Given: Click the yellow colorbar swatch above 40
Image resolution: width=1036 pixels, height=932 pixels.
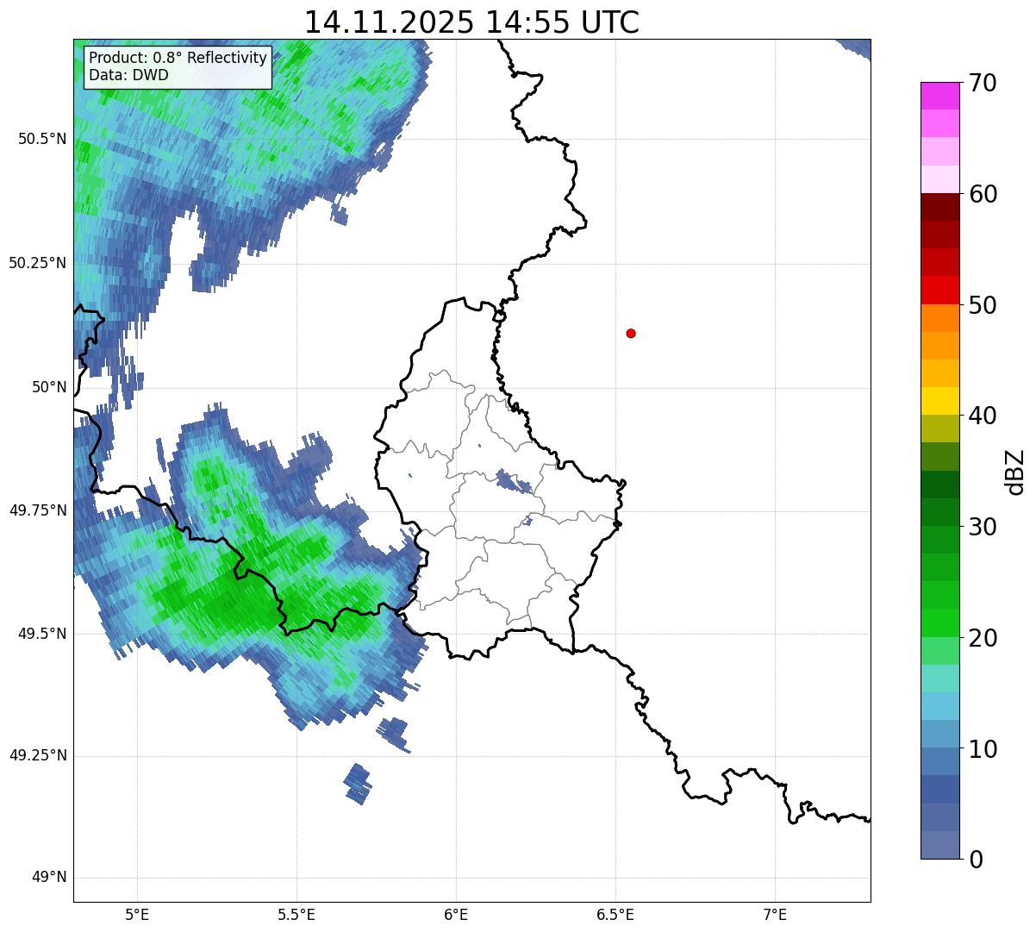Looking at the screenshot, I should click(x=940, y=401).
